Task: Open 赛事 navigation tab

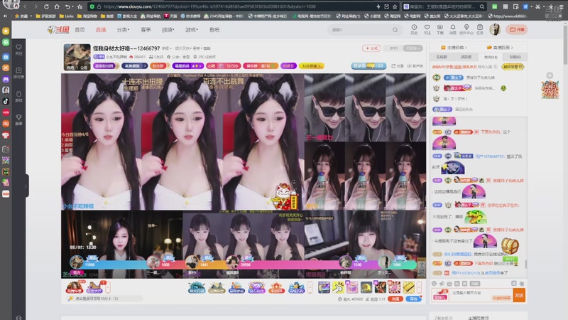Action: point(146,30)
